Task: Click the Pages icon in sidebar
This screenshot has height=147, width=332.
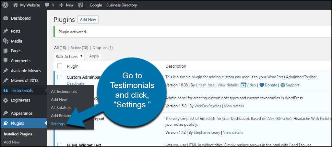Action: (6, 51)
